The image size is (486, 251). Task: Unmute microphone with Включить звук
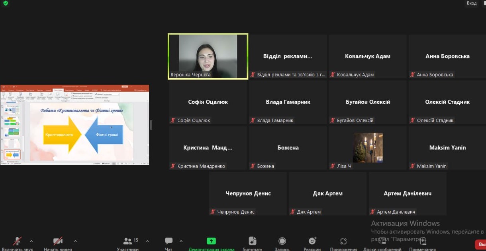click(17, 241)
